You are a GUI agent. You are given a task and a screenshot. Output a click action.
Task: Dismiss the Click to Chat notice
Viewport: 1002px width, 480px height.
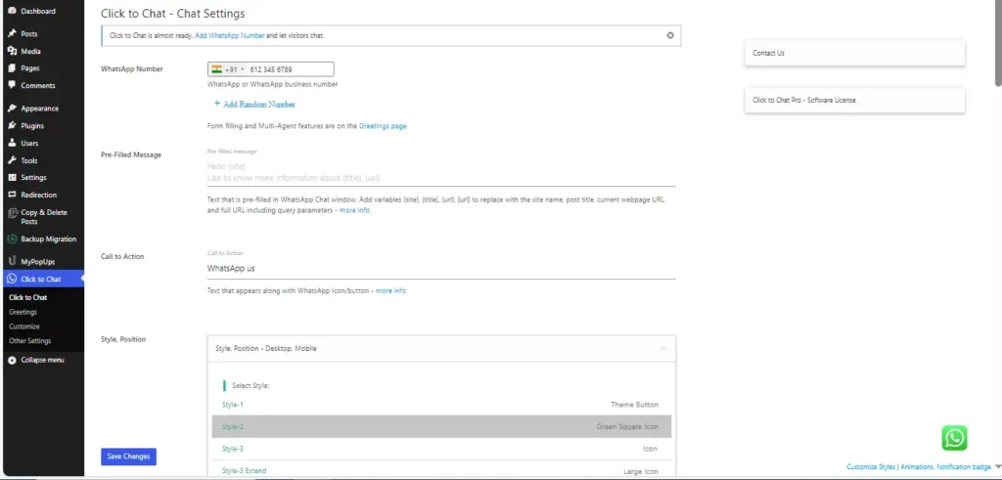(x=670, y=35)
